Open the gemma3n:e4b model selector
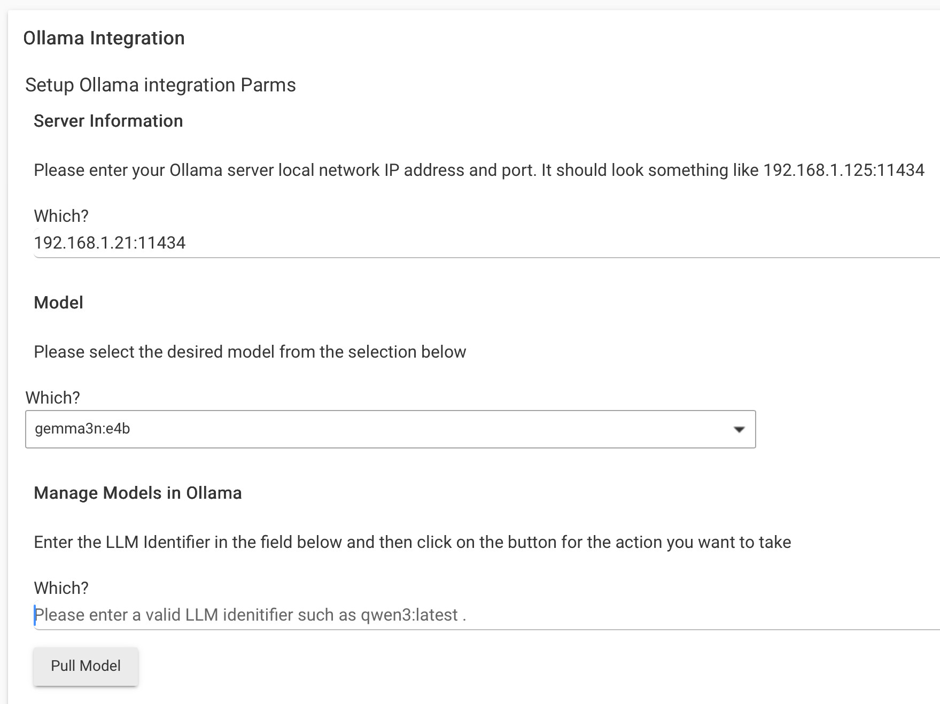 pyautogui.click(x=390, y=429)
